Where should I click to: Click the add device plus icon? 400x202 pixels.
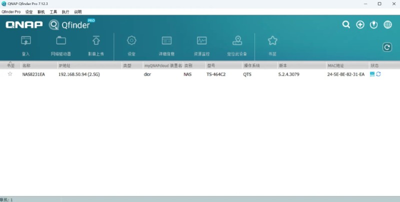pos(360,24)
